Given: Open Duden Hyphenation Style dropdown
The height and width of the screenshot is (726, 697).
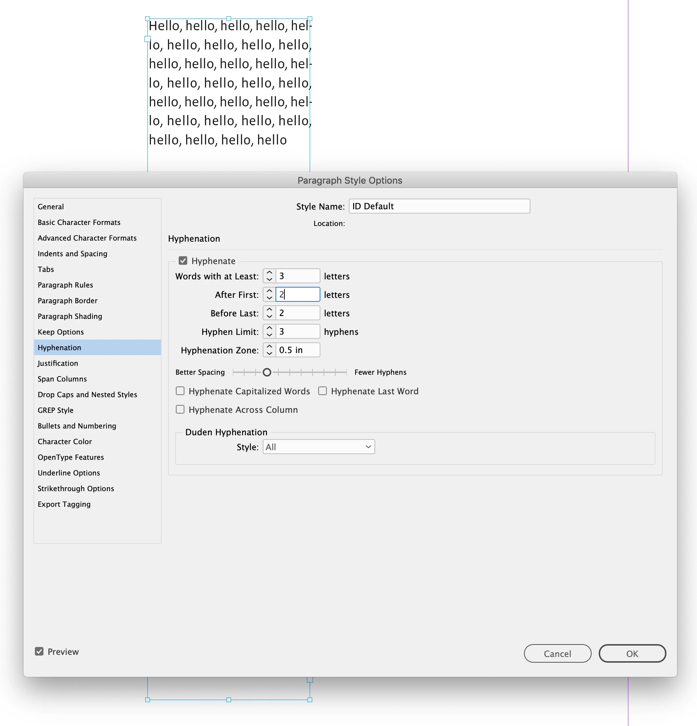Looking at the screenshot, I should coord(319,447).
